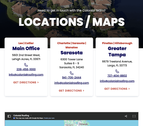Email info@colonialroofing.com in Greater Tampa card
The height and width of the screenshot is (126, 143).
coord(117,81)
